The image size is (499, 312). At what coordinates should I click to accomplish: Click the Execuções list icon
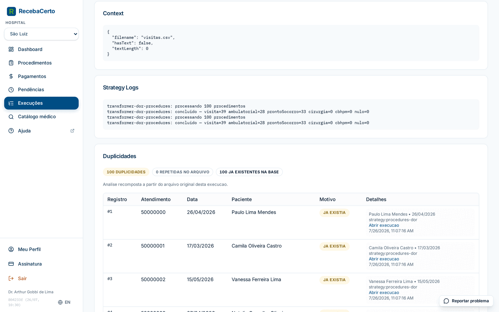(x=11, y=103)
